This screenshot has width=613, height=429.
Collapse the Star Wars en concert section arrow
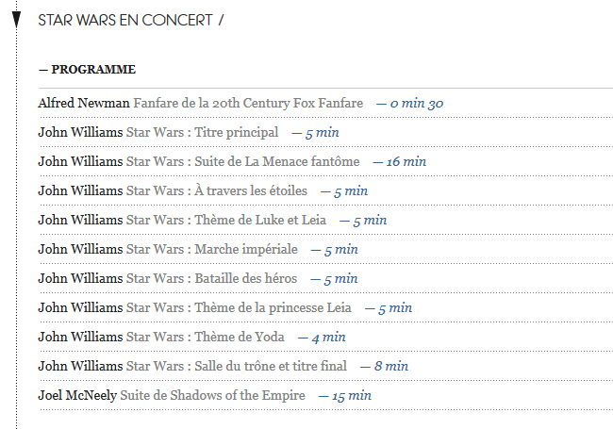(16, 20)
